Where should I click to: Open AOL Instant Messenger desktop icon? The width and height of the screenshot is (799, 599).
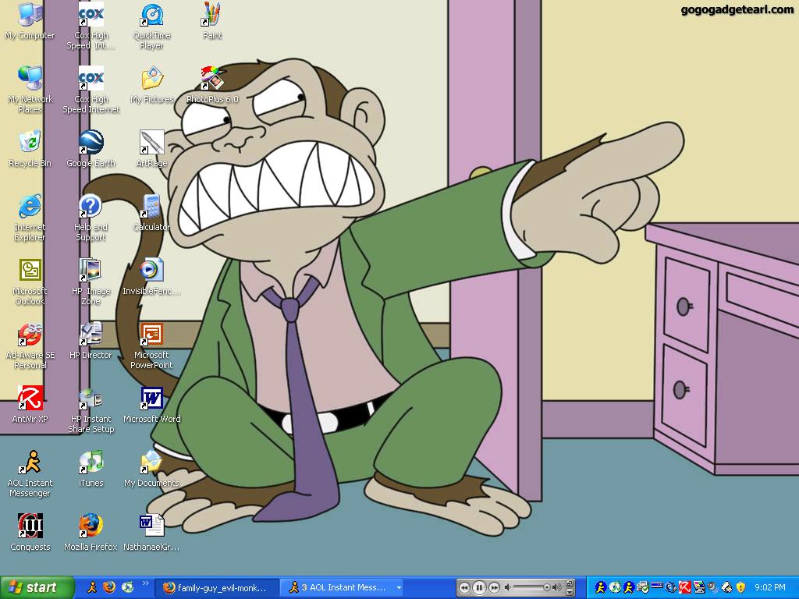click(30, 473)
